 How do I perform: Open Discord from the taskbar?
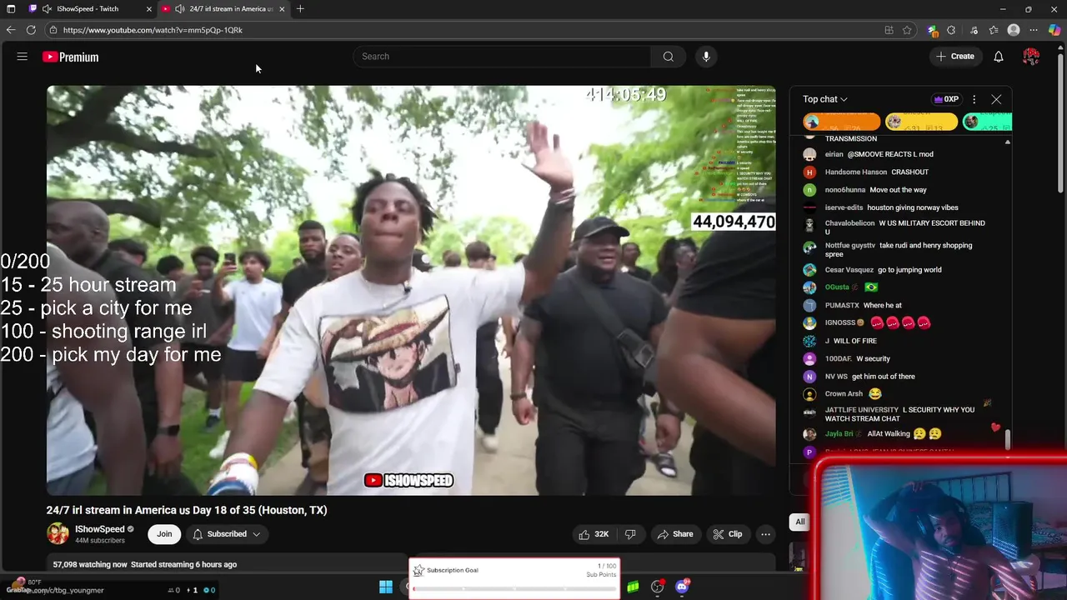pyautogui.click(x=683, y=587)
